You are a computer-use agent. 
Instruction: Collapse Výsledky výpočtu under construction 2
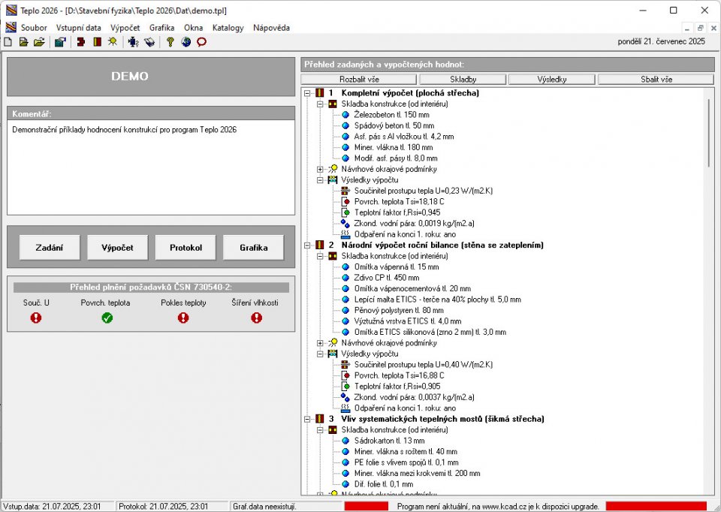pos(320,354)
